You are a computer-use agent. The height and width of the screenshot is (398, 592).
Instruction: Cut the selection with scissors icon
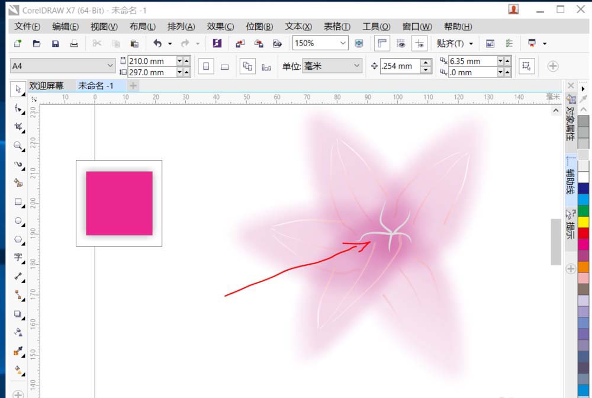coord(97,43)
